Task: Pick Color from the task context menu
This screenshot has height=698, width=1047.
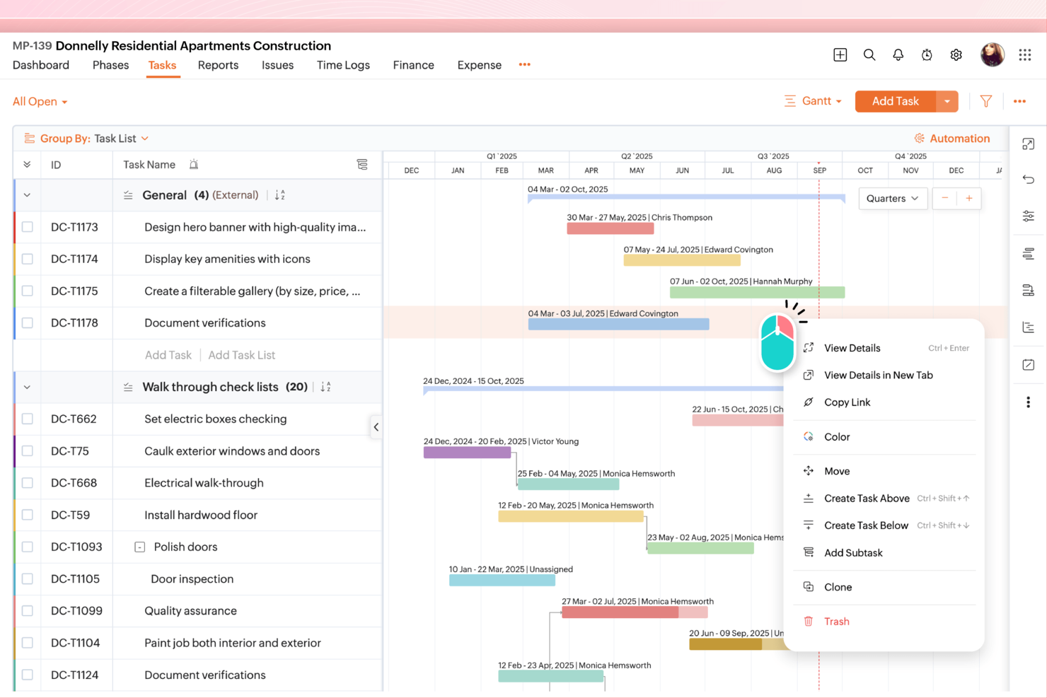Action: tap(837, 436)
